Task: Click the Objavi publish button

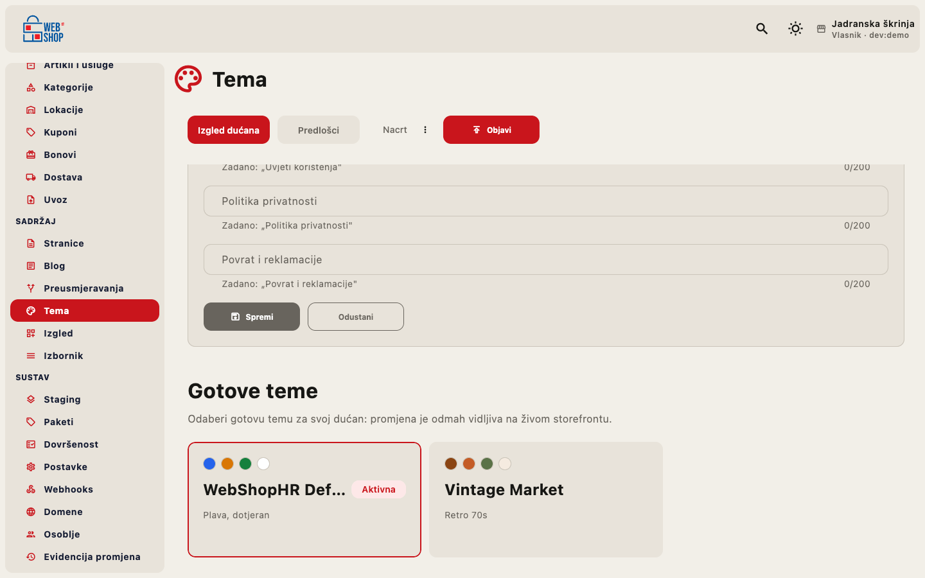Action: (491, 130)
